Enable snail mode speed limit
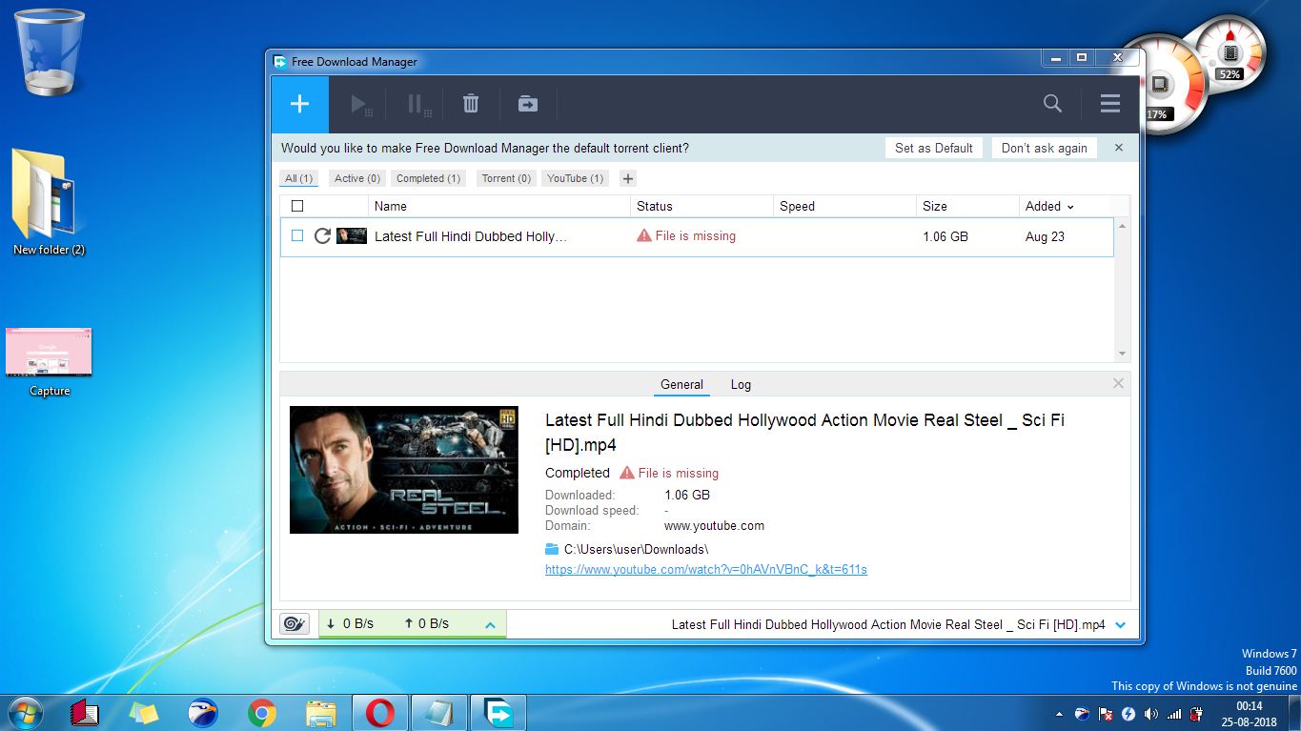1301x731 pixels. pyautogui.click(x=295, y=622)
